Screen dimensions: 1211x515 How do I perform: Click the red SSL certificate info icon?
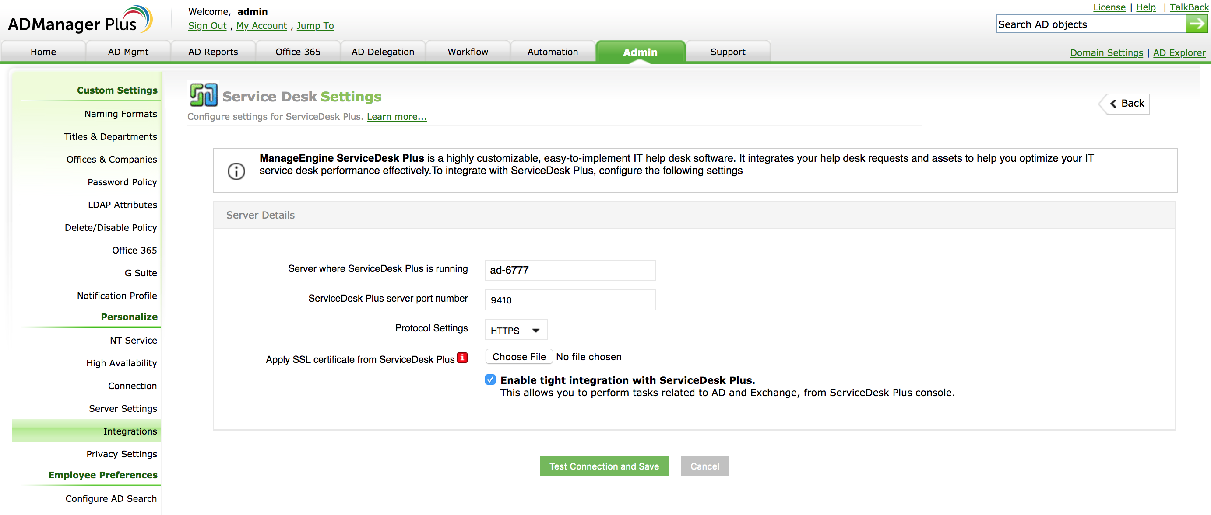point(462,358)
